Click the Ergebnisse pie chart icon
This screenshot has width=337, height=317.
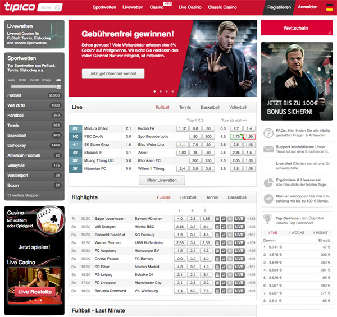coord(268,183)
